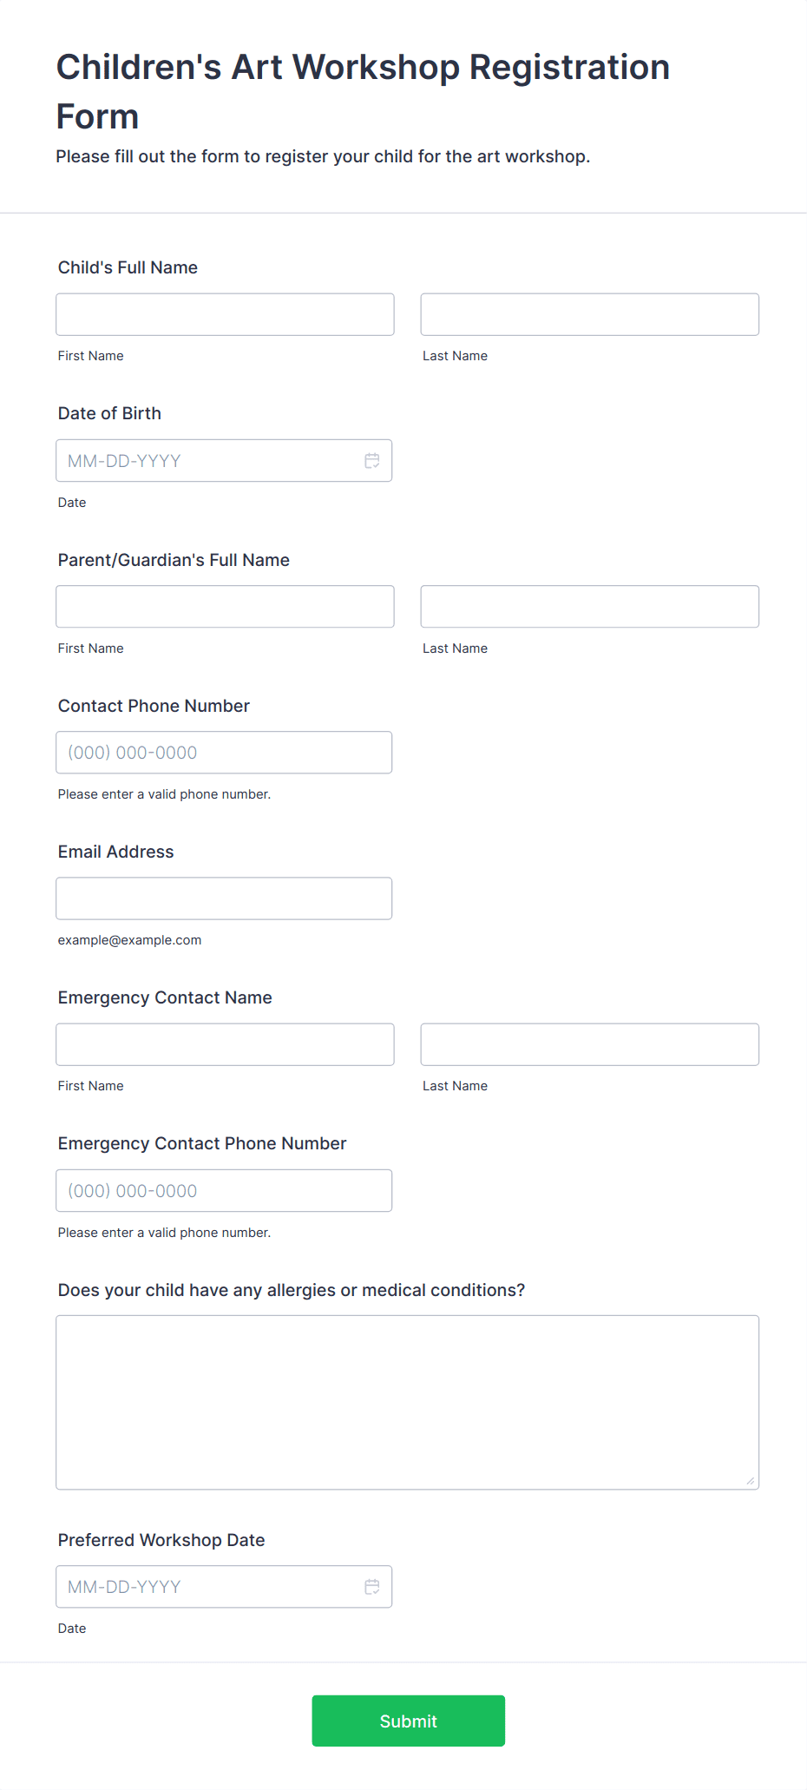The width and height of the screenshot is (807, 1790).
Task: Select the parent/guardian First Name field
Action: pyautogui.click(x=225, y=607)
